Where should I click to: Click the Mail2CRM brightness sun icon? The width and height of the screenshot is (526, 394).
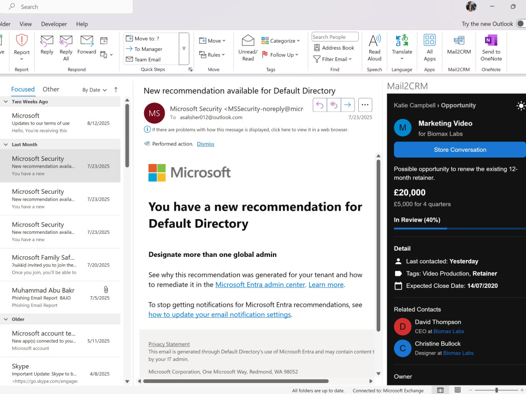point(520,106)
